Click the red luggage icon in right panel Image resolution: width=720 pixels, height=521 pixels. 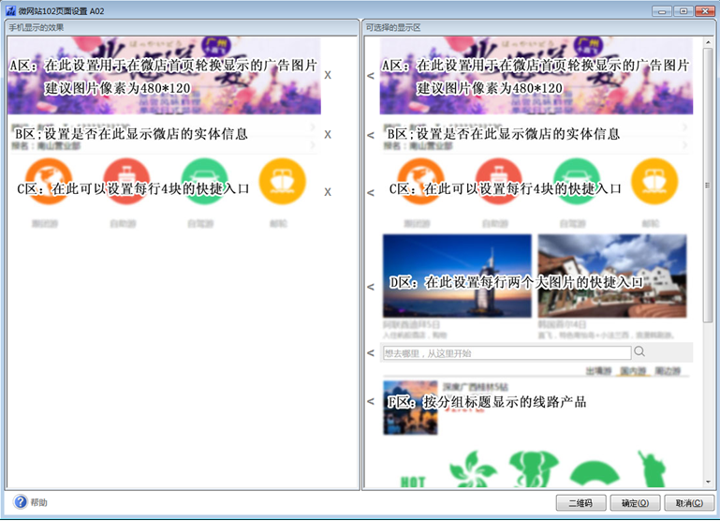pos(499,182)
